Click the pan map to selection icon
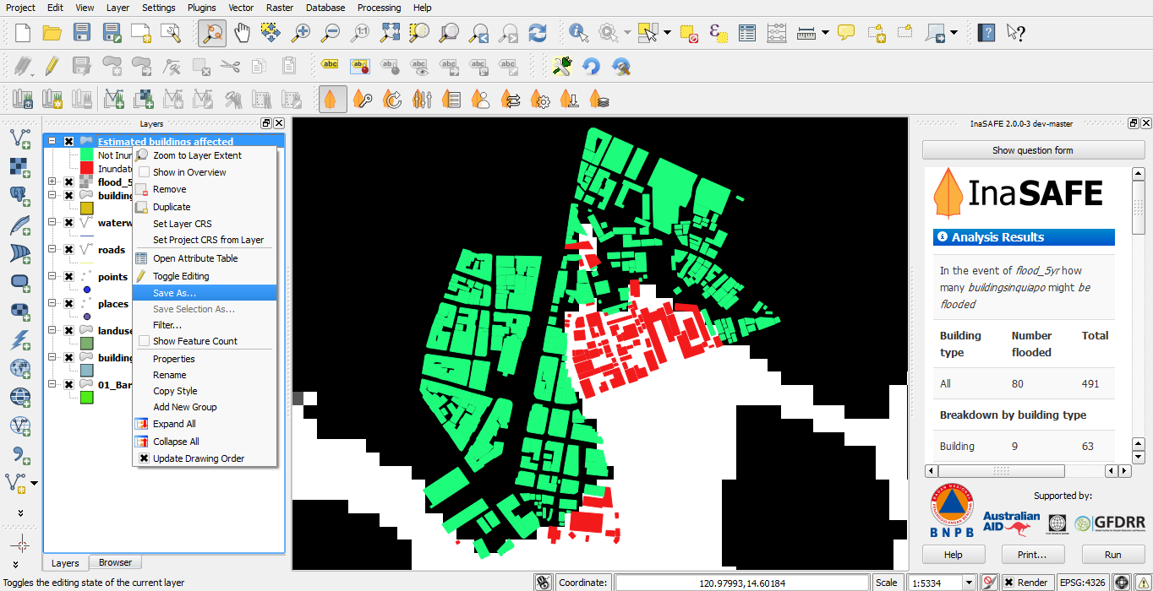Screen dimensions: 1153x591 pyautogui.click(x=270, y=33)
